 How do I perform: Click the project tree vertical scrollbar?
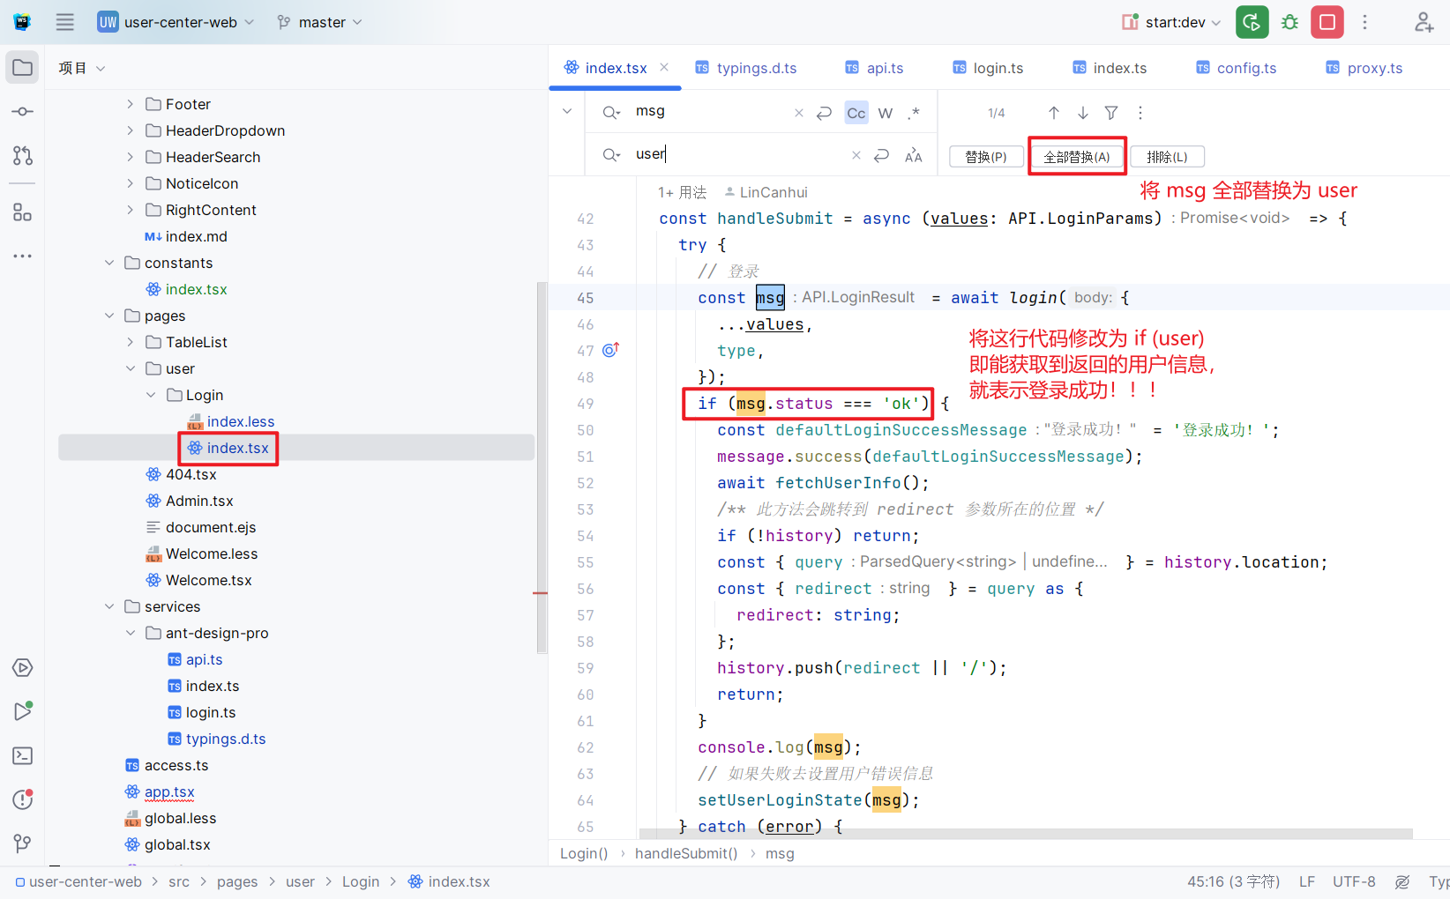click(x=541, y=467)
